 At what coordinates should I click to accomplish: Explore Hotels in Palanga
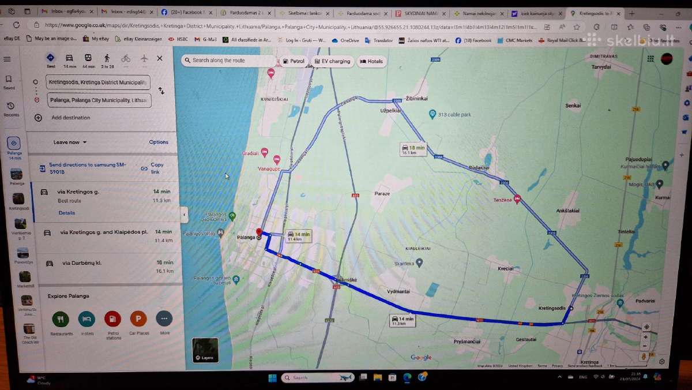click(x=86, y=322)
